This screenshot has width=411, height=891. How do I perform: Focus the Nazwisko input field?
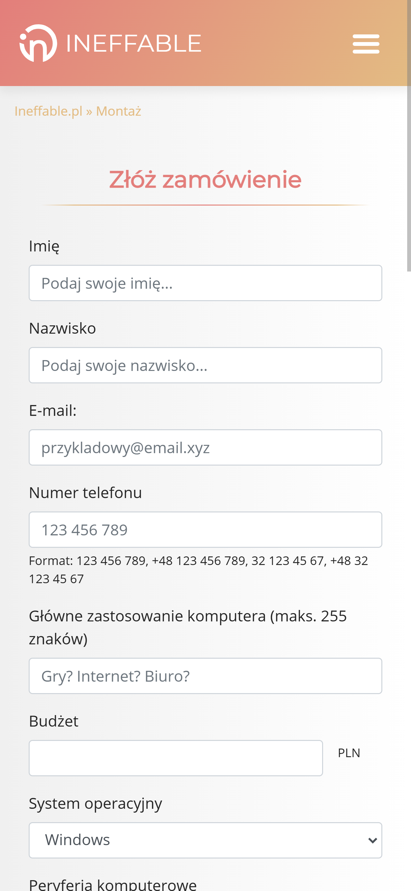coord(205,365)
